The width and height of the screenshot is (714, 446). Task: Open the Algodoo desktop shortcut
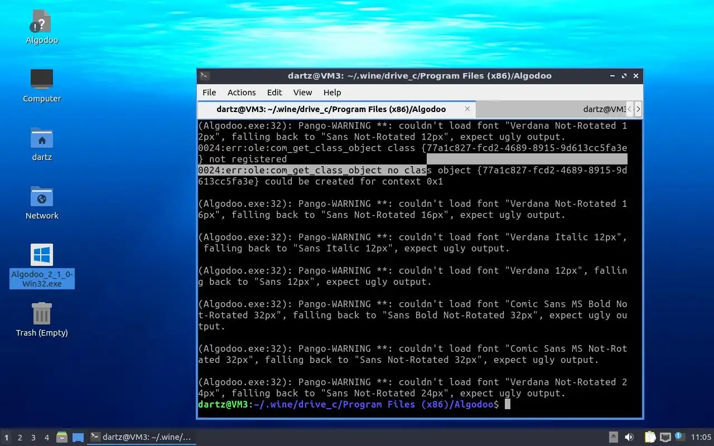coord(42,27)
